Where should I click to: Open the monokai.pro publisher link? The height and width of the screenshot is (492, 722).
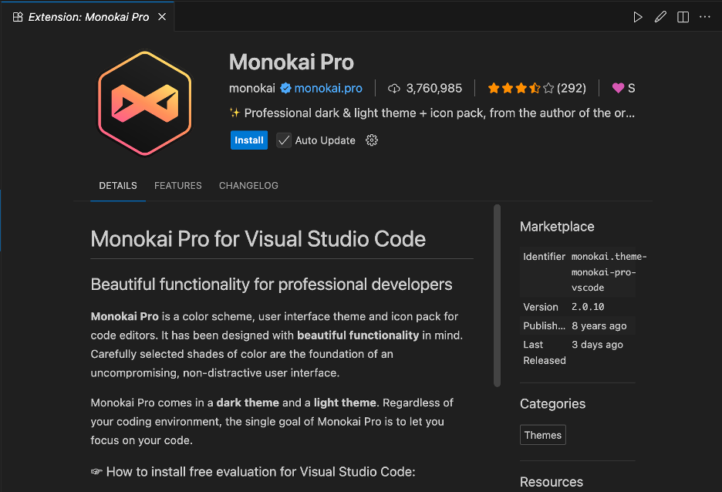329,88
